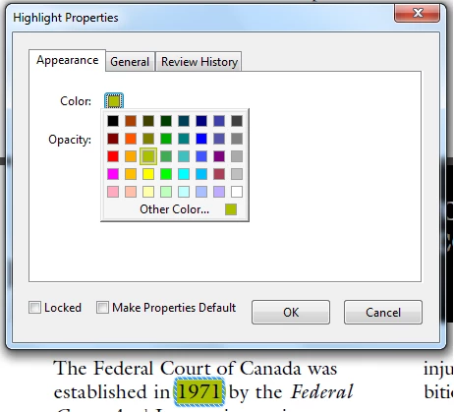Pick the teal swatch in second row
This screenshot has width=454, height=412.
(x=184, y=139)
